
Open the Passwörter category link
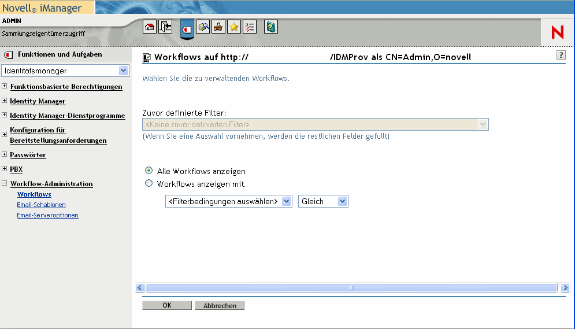click(x=28, y=155)
